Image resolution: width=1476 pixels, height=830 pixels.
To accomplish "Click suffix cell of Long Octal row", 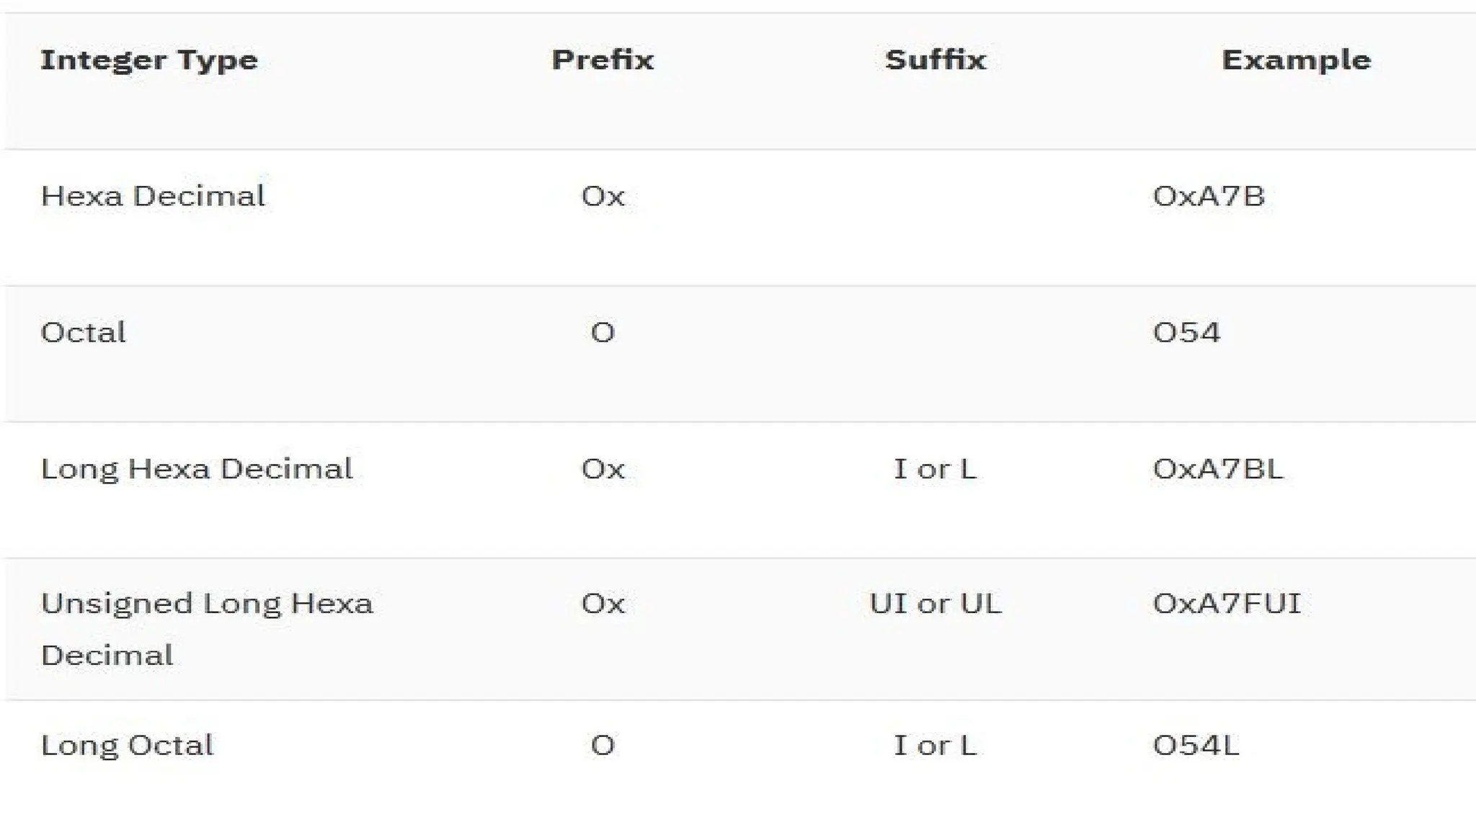I will click(x=935, y=745).
